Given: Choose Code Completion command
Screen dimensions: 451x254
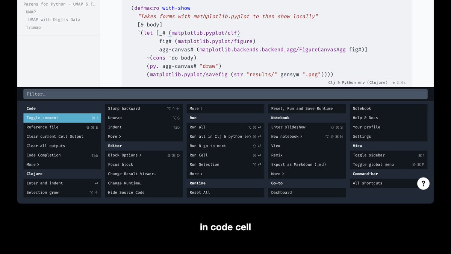Looking at the screenshot, I should pyautogui.click(x=62, y=155).
